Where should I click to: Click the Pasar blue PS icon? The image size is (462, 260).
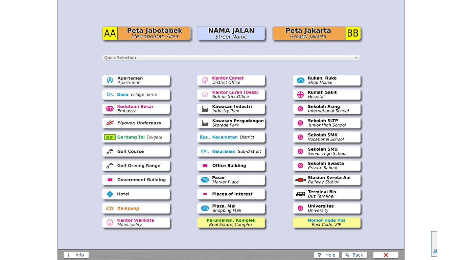(205, 180)
